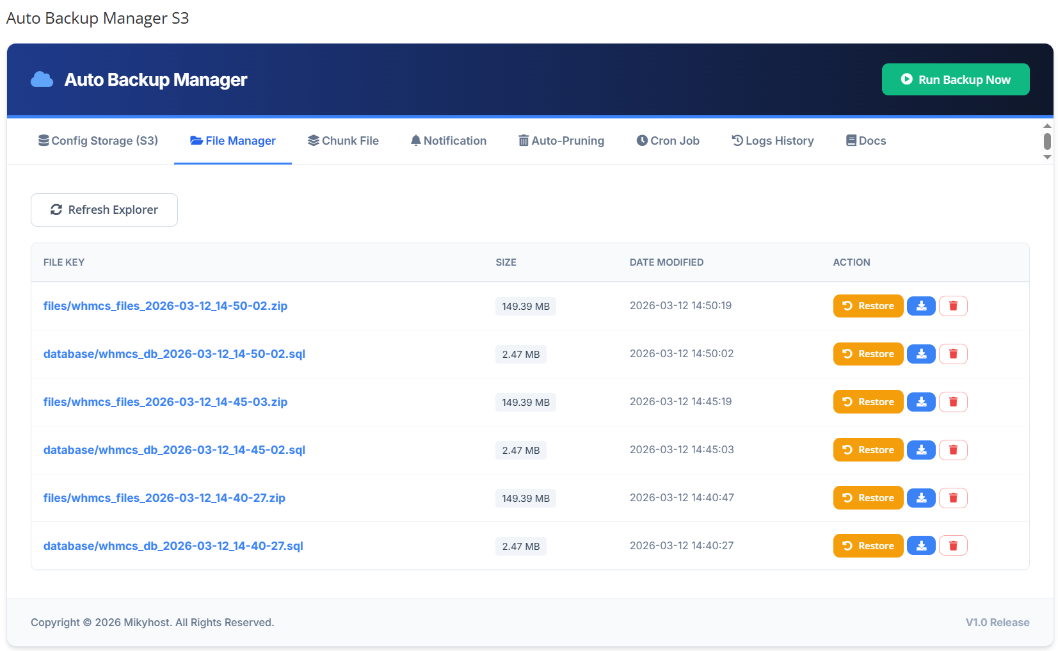
Task: Delete the whmcs_db 14-40-27 sql backup
Action: (x=952, y=546)
